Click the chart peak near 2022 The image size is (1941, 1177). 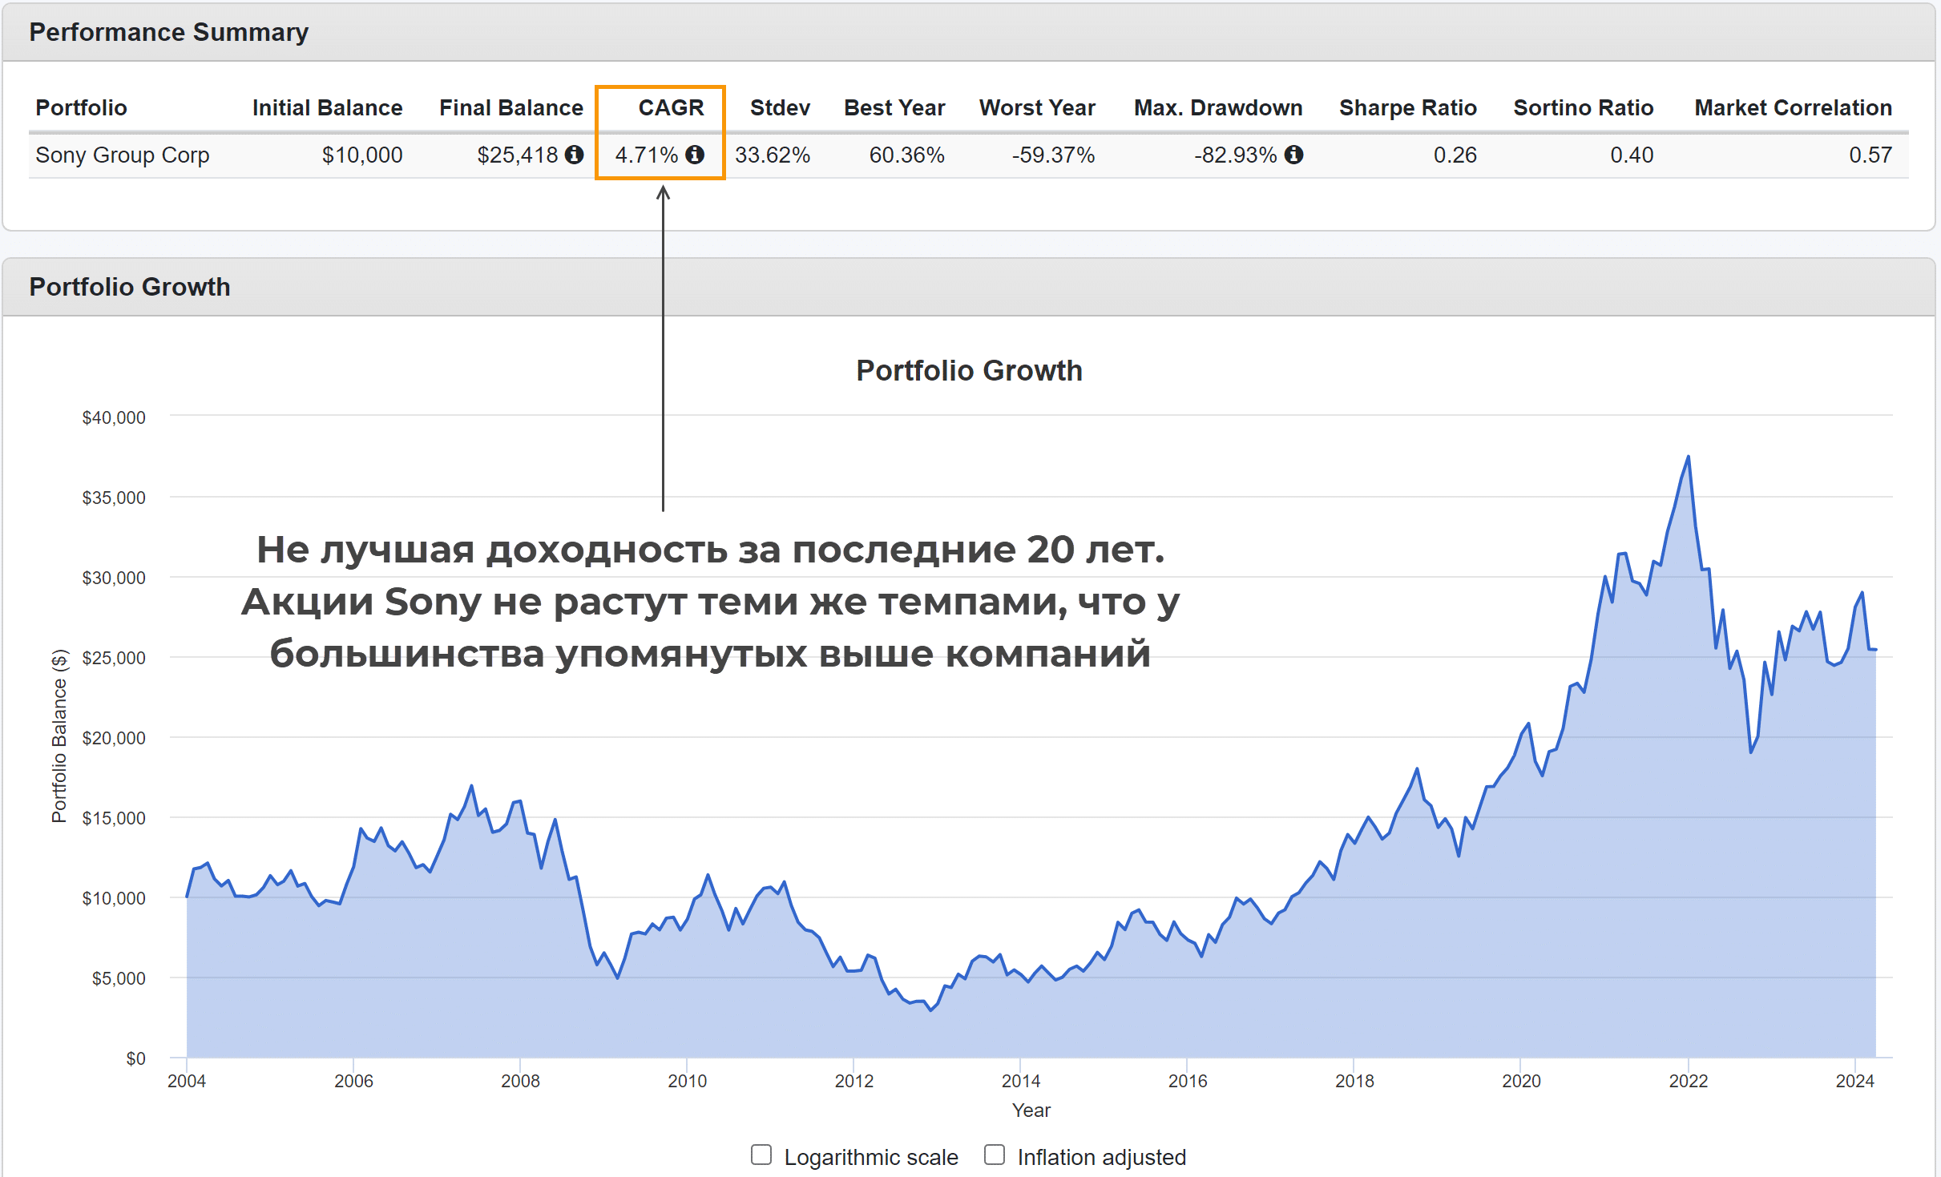[x=1688, y=457]
